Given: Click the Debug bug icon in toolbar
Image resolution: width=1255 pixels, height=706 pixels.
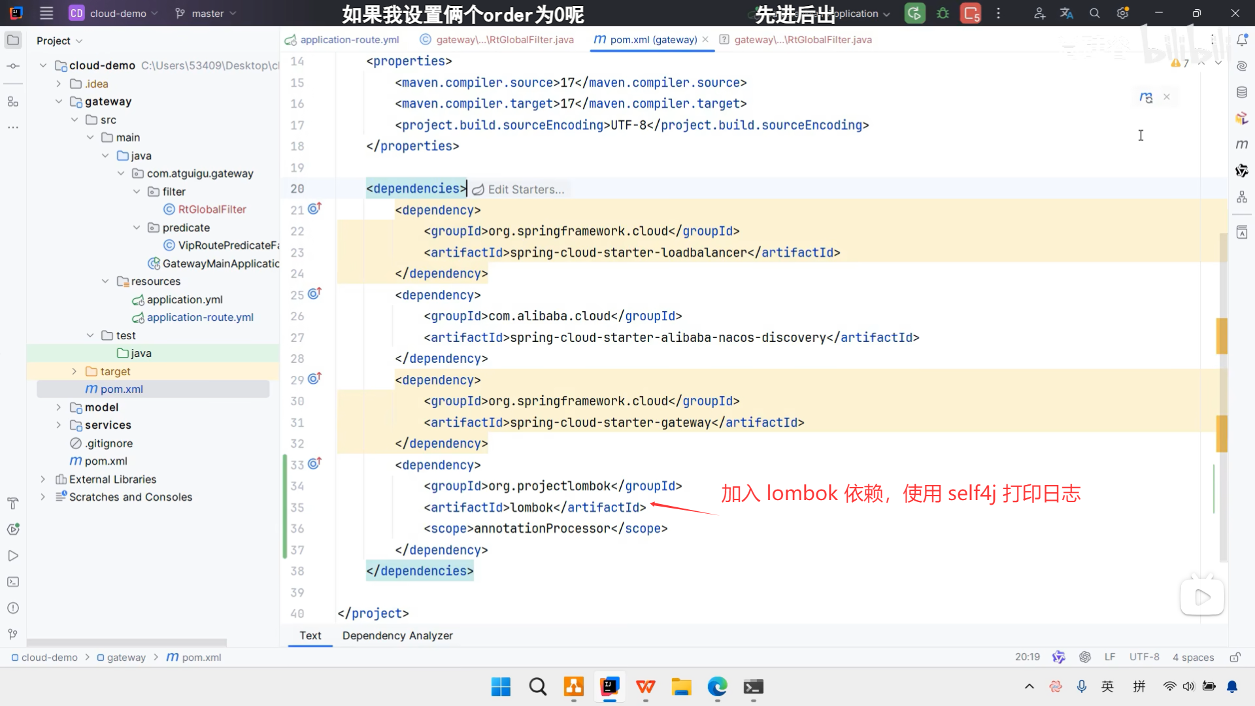Looking at the screenshot, I should click(943, 13).
